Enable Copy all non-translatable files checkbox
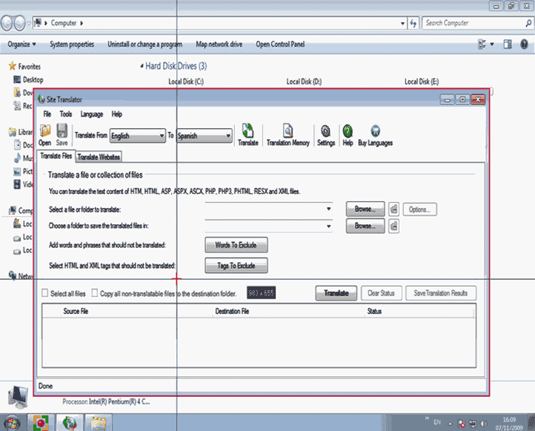The height and width of the screenshot is (431, 535). (x=95, y=293)
